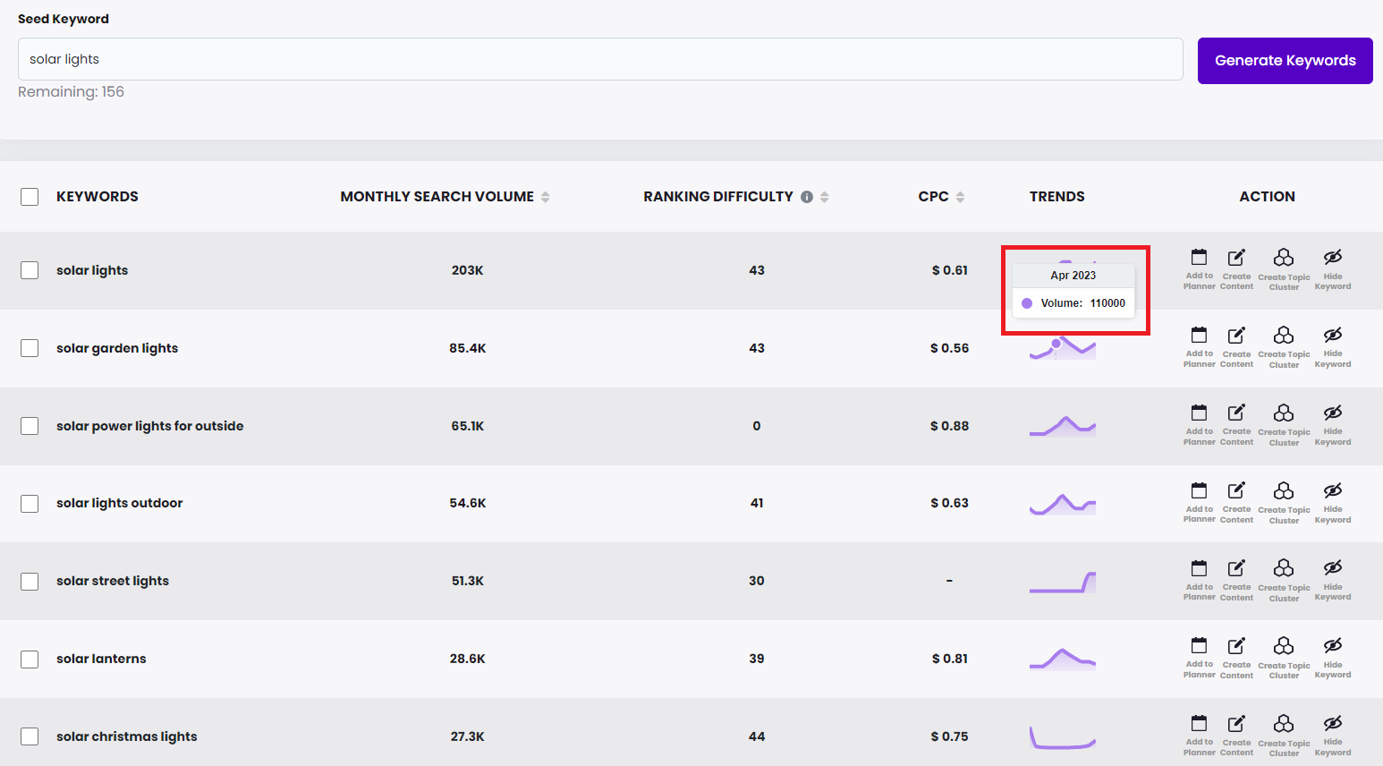Click Add to Planner for solar lights

tap(1199, 268)
